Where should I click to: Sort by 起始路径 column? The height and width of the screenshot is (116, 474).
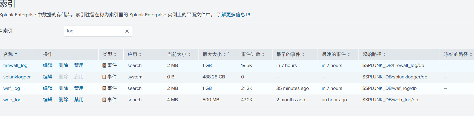tap(374, 54)
